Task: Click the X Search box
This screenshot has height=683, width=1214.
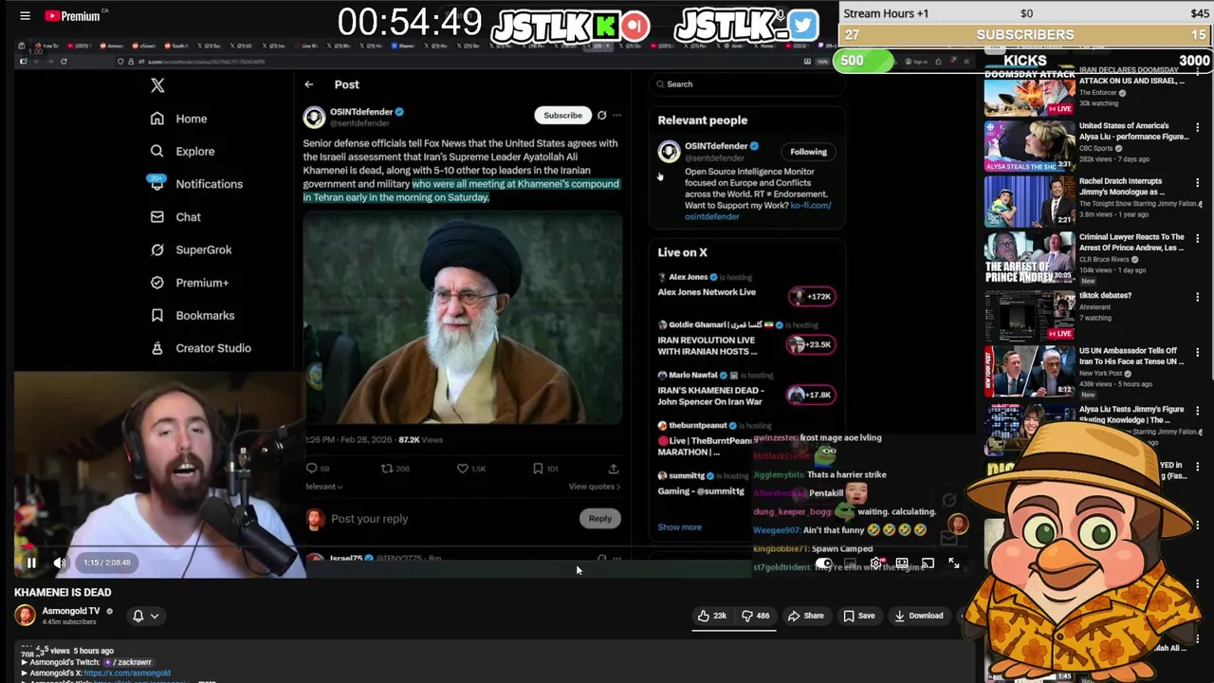Action: point(745,84)
